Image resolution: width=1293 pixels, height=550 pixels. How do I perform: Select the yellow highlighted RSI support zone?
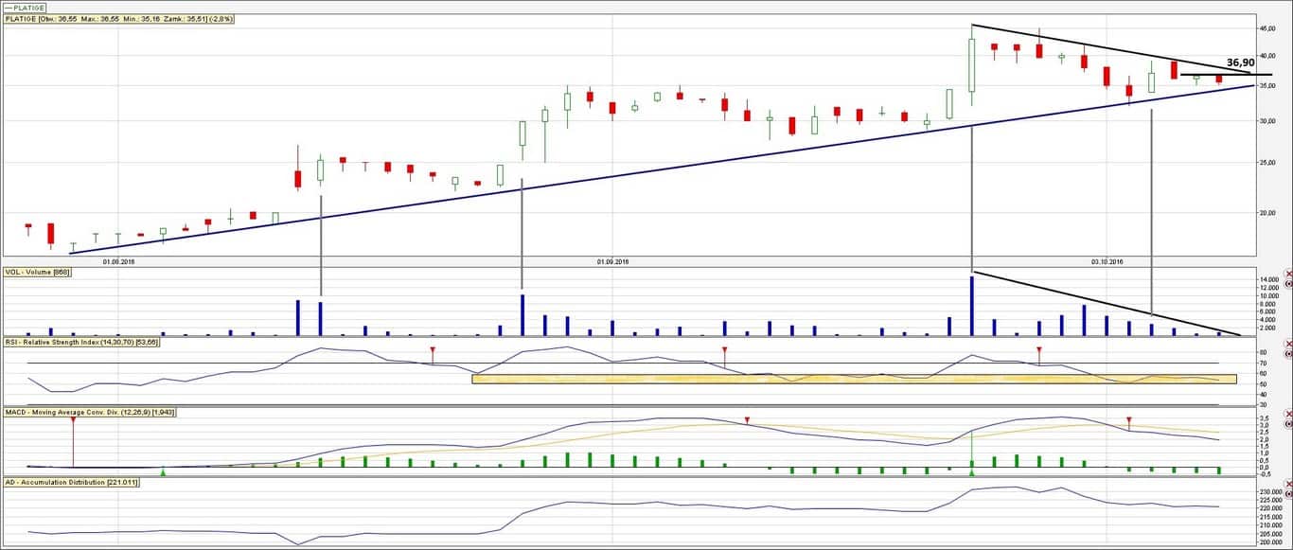[852, 379]
